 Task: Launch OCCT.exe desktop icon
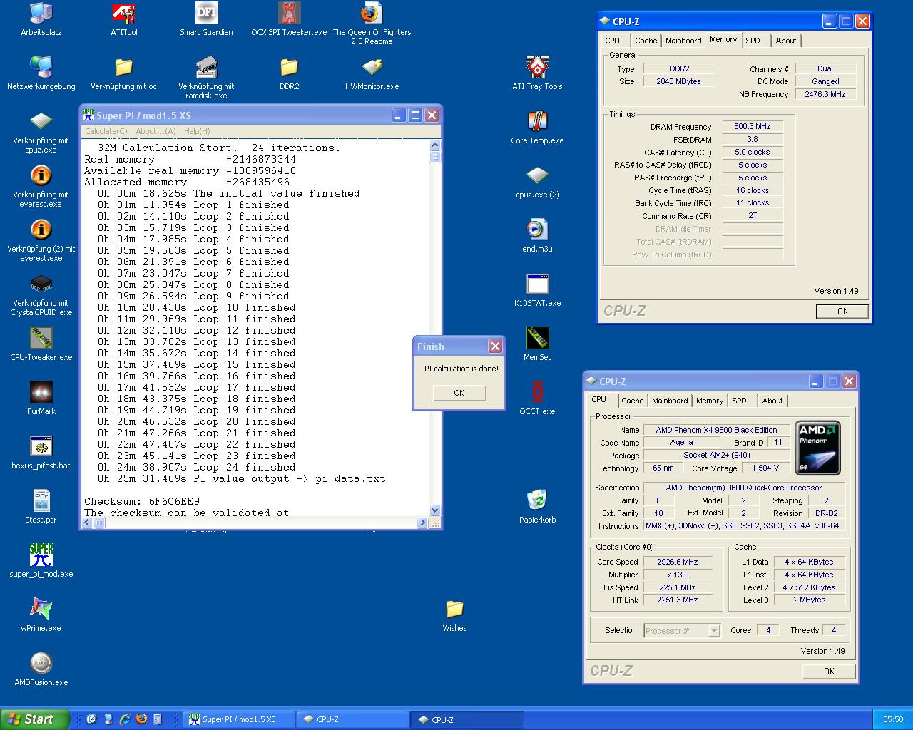pyautogui.click(x=537, y=399)
